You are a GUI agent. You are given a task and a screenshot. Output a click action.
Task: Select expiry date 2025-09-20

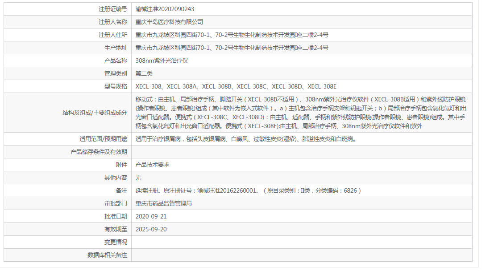151,229
